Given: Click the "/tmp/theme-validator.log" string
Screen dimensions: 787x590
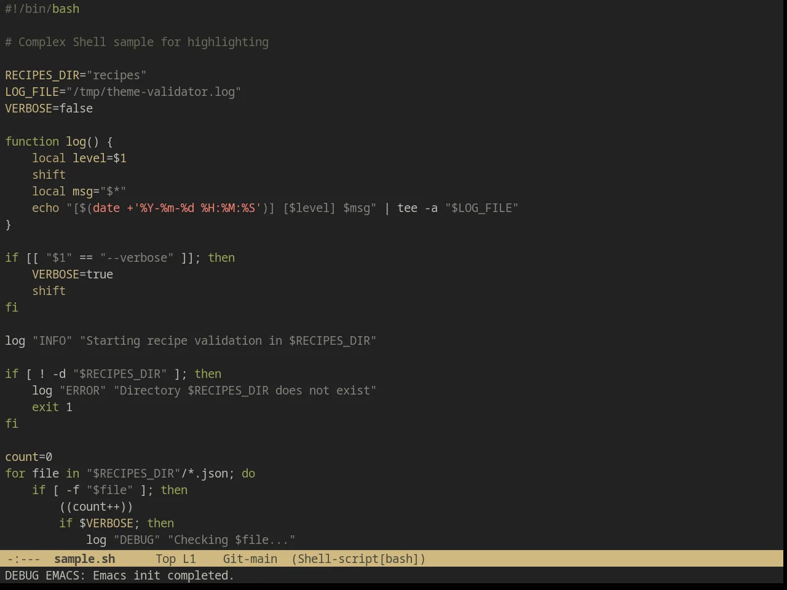Looking at the screenshot, I should 154,92.
